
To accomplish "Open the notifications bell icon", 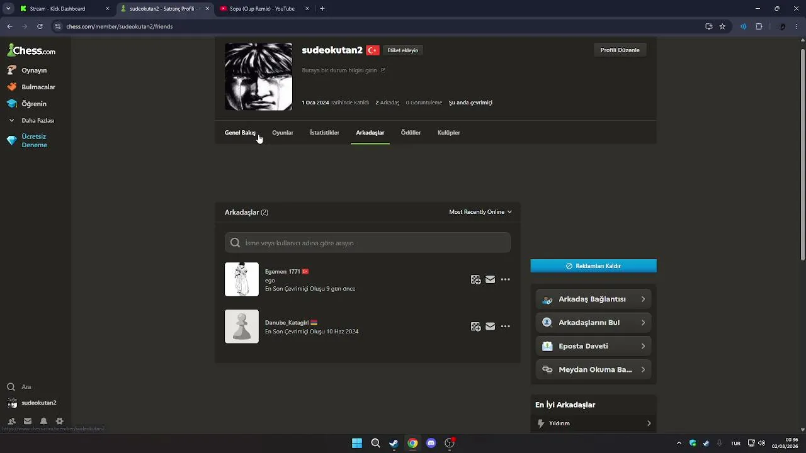I will (43, 422).
